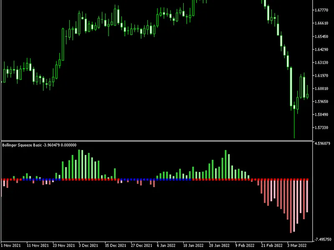The height and width of the screenshot is (250, 334).
Task: Click the 1.59650 price axis label
Action: pyautogui.click(x=321, y=101)
